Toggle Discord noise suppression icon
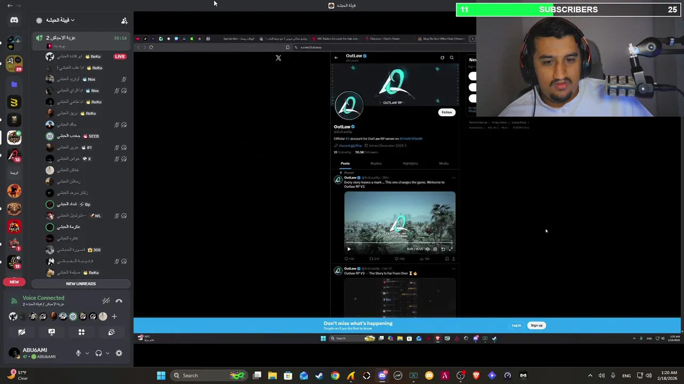The width and height of the screenshot is (684, 384). (106, 301)
